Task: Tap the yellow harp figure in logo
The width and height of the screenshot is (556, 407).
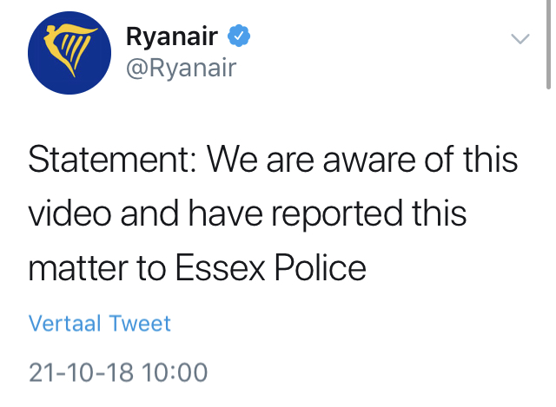Action: pyautogui.click(x=70, y=49)
